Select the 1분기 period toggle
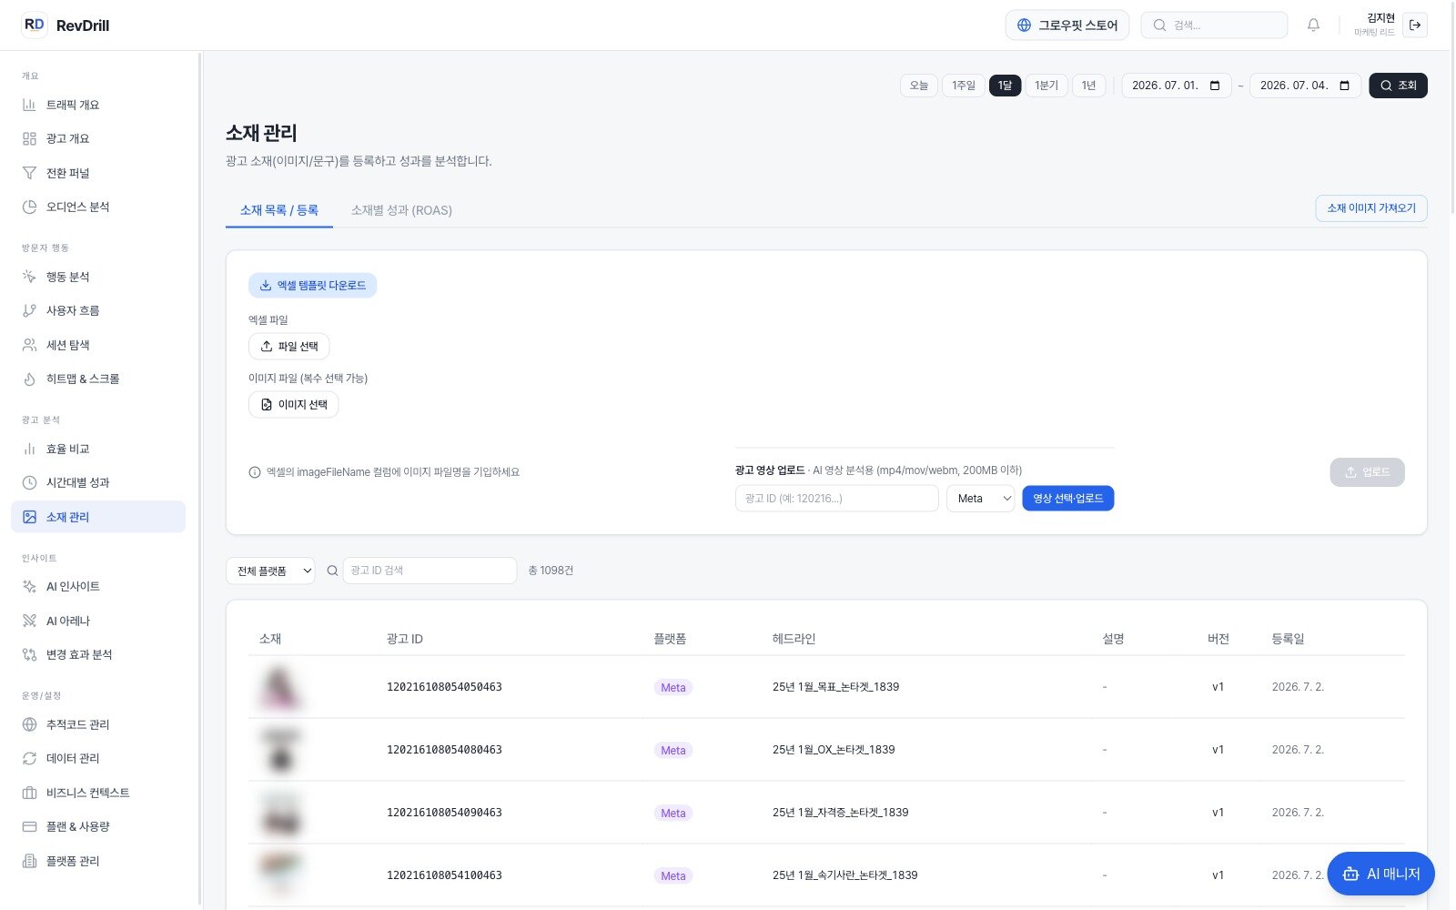The width and height of the screenshot is (1456, 910). (x=1046, y=86)
